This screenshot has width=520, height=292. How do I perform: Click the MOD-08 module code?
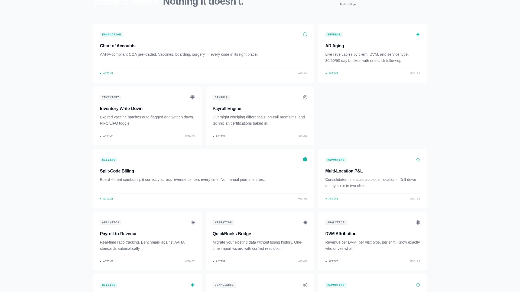pyautogui.click(x=303, y=261)
